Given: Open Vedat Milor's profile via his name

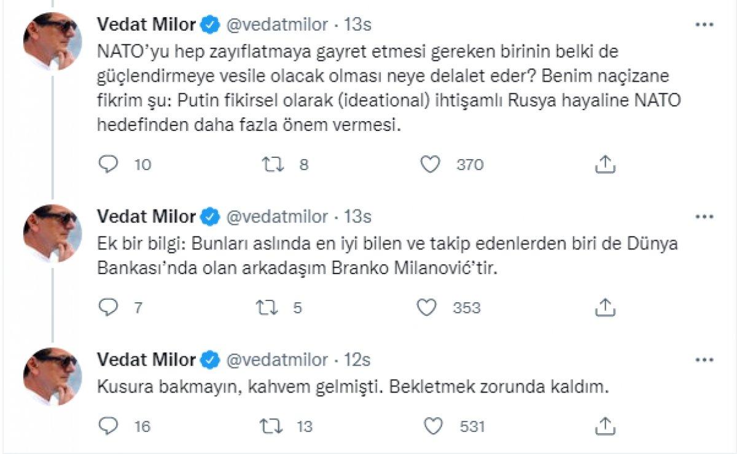Looking at the screenshot, I should coord(147,25).
